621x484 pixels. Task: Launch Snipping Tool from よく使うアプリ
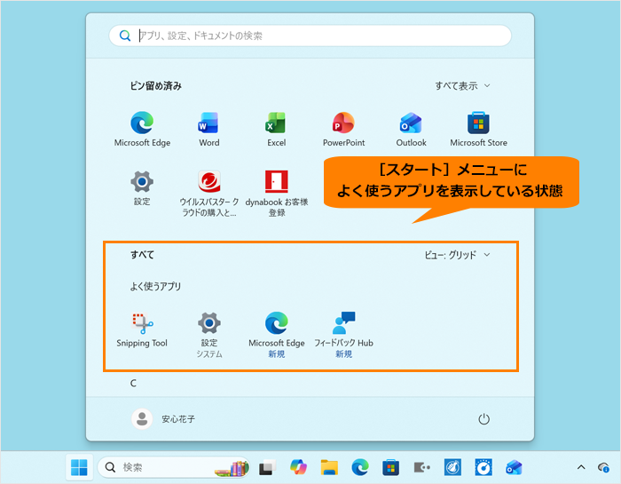point(142,329)
